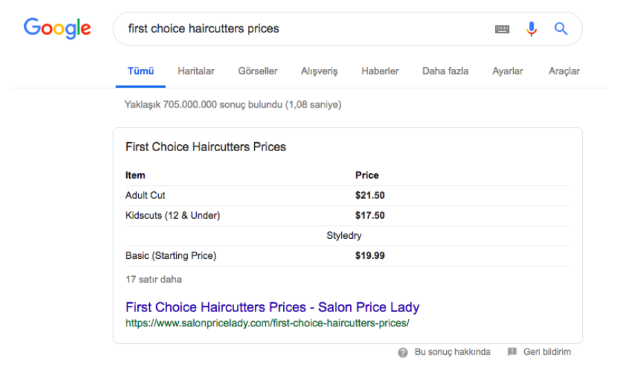Image resolution: width=618 pixels, height=372 pixels.
Task: Open the on-screen keyboard icon
Action: click(502, 29)
